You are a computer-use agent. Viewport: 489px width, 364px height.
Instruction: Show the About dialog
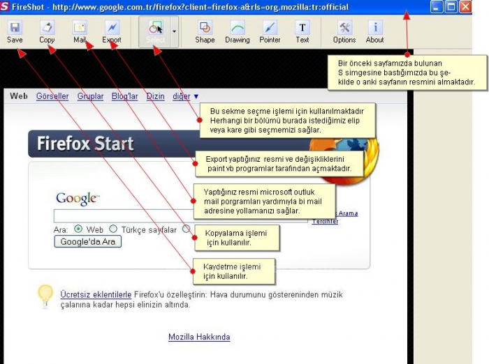(375, 31)
